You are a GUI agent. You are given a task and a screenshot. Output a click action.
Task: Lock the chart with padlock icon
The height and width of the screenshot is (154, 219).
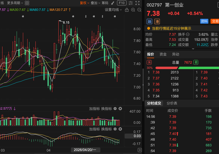[127, 10]
